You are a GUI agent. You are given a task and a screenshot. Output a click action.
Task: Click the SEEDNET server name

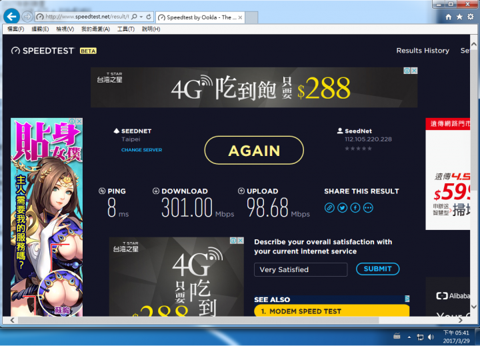(x=136, y=131)
